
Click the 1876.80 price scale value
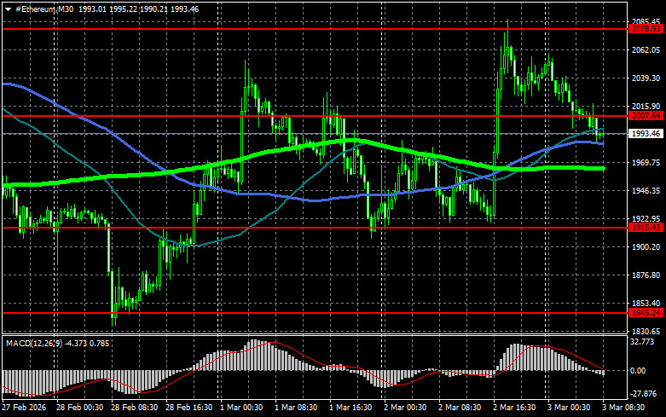point(646,275)
